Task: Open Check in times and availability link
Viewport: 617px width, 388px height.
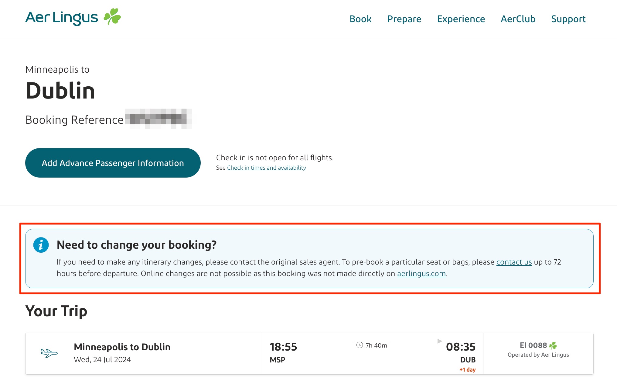Action: click(x=266, y=167)
